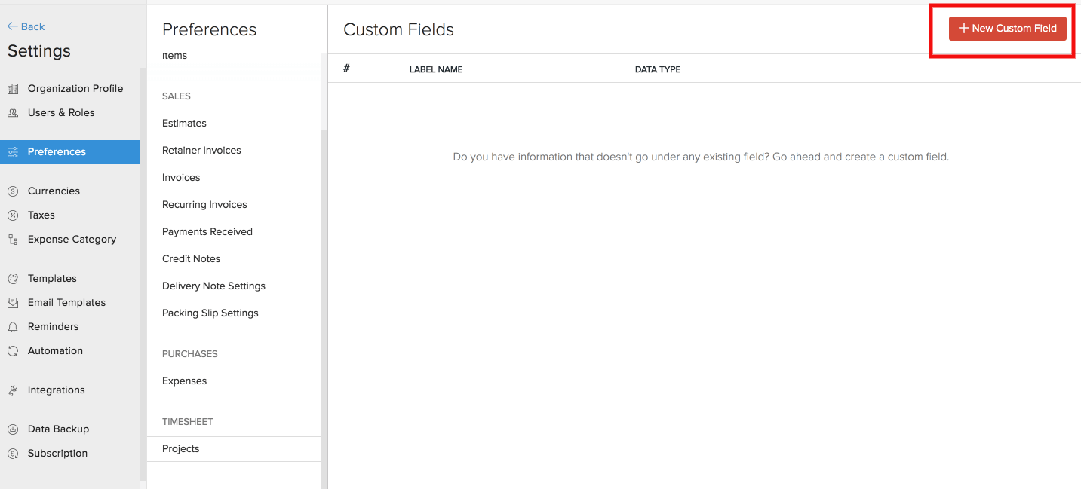The image size is (1081, 489).
Task: Select Delivery Note Settings
Action: 213,286
